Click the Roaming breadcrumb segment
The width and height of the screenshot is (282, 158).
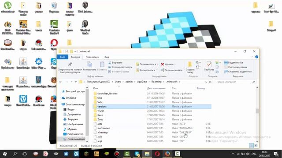pos(156,82)
